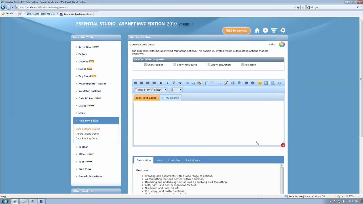Click the browser address bar
The image size is (363, 204).
155,7
